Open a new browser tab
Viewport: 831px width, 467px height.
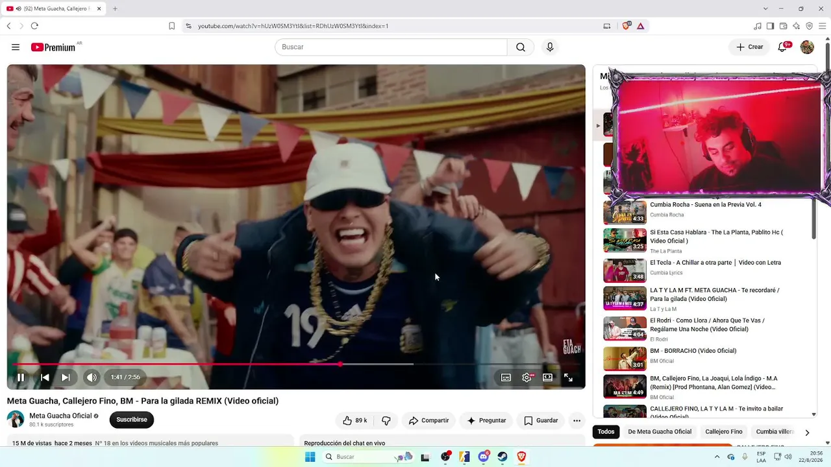click(115, 8)
